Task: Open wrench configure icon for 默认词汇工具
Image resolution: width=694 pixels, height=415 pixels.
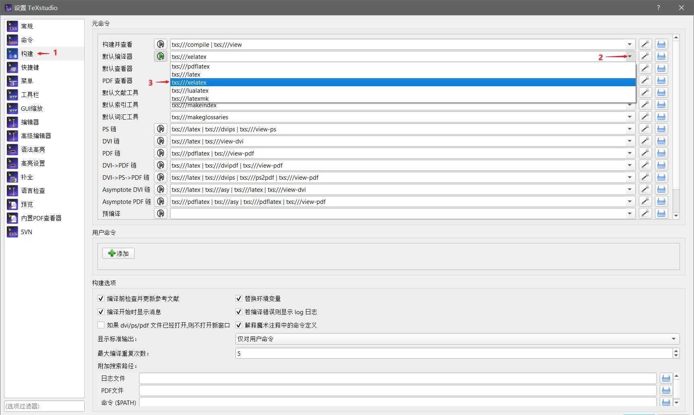Action: (645, 117)
